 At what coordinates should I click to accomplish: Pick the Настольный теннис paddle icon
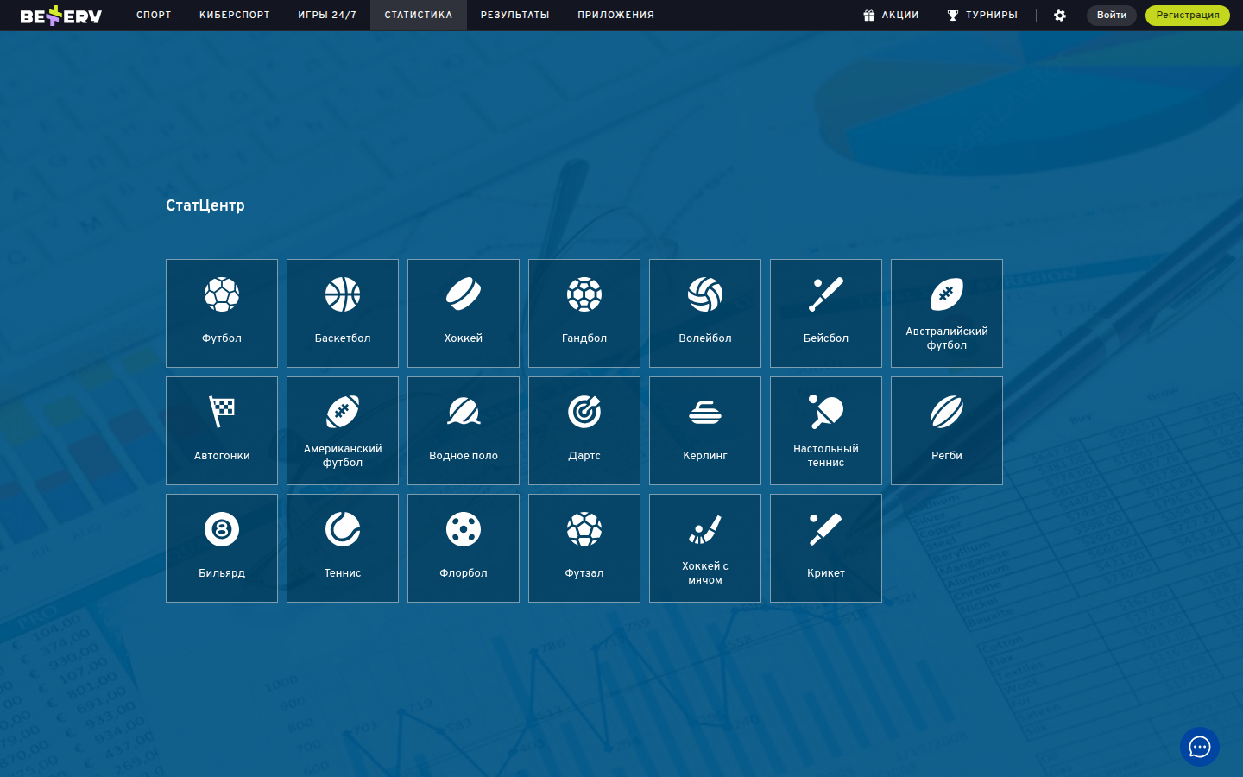826,412
